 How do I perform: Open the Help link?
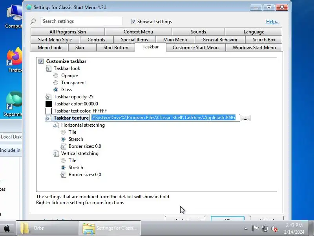click(272, 22)
